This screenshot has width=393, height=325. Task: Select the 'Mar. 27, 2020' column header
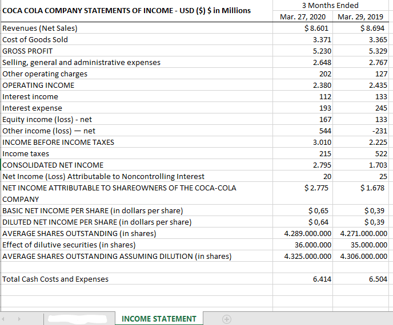coord(303,17)
